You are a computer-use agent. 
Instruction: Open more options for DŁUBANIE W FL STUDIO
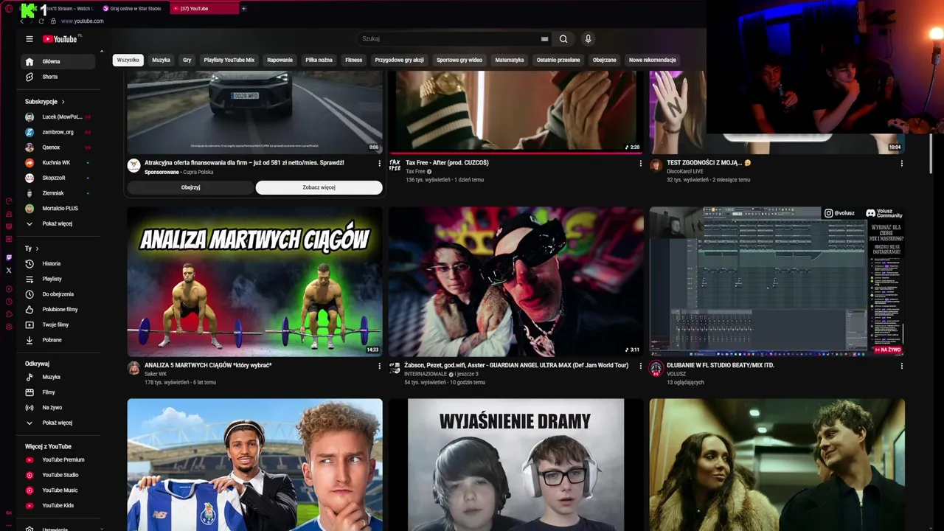coord(901,366)
